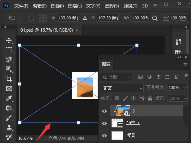
Task: Lock artboard nesting icon
Action: 141,98
